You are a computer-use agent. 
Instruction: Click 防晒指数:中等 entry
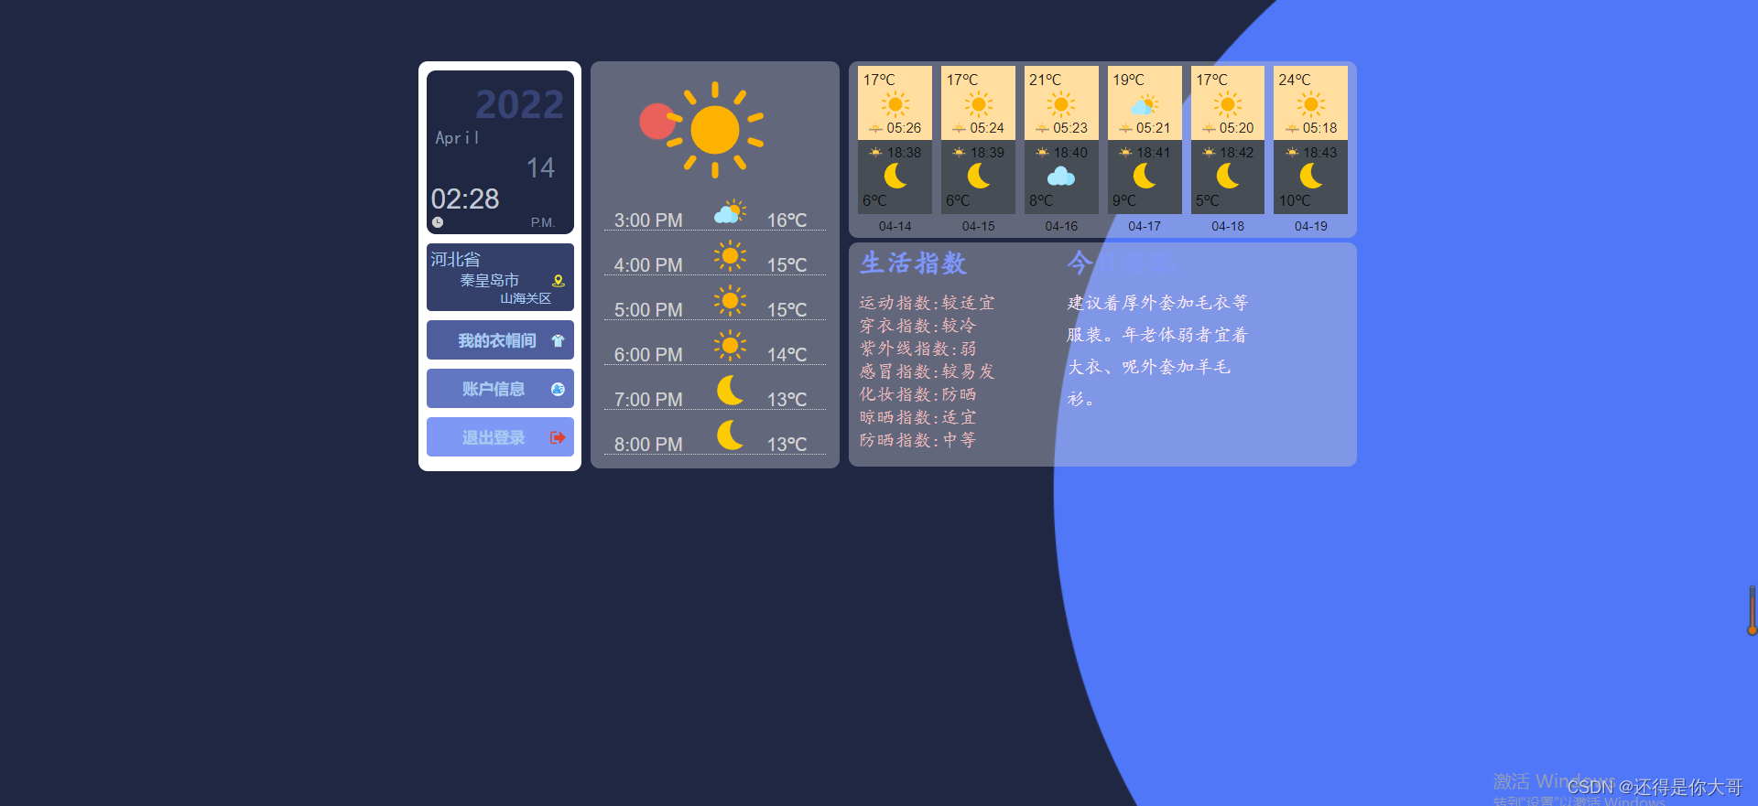click(x=917, y=440)
